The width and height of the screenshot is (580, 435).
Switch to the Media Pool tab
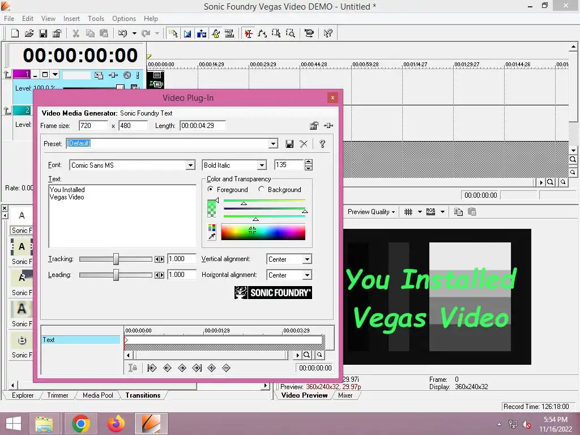tap(98, 395)
